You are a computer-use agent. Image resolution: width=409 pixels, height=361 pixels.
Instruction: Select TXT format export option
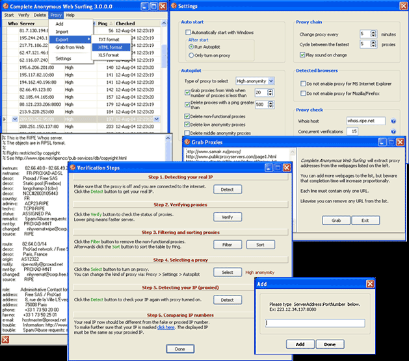[109, 40]
